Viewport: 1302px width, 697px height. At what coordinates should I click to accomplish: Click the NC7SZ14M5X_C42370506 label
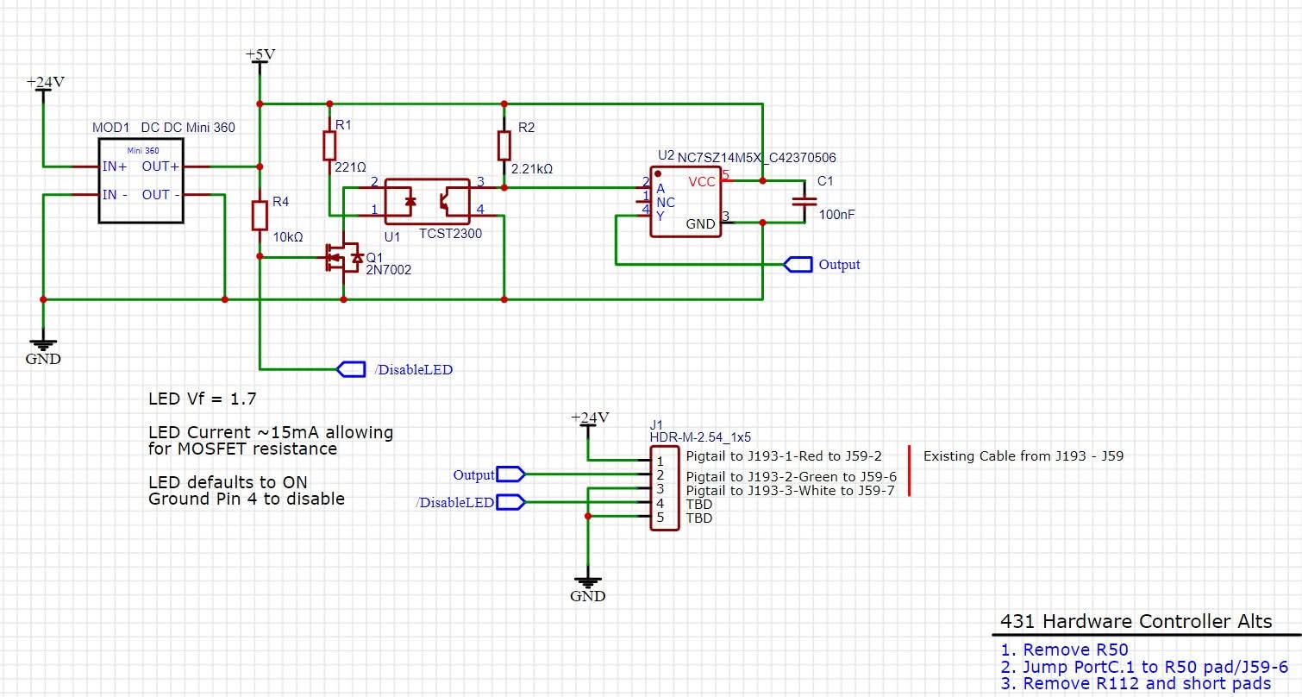757,158
